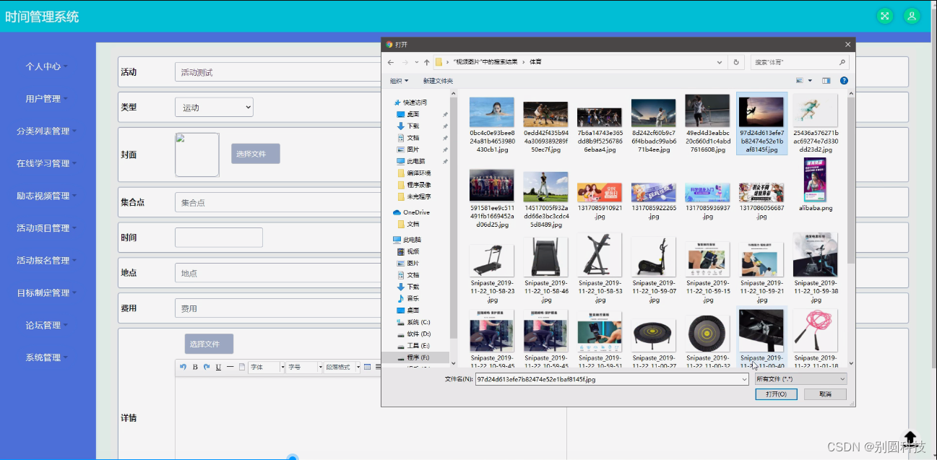Toggle the preview pane icon in the dialog
The height and width of the screenshot is (460, 937).
pyautogui.click(x=826, y=80)
